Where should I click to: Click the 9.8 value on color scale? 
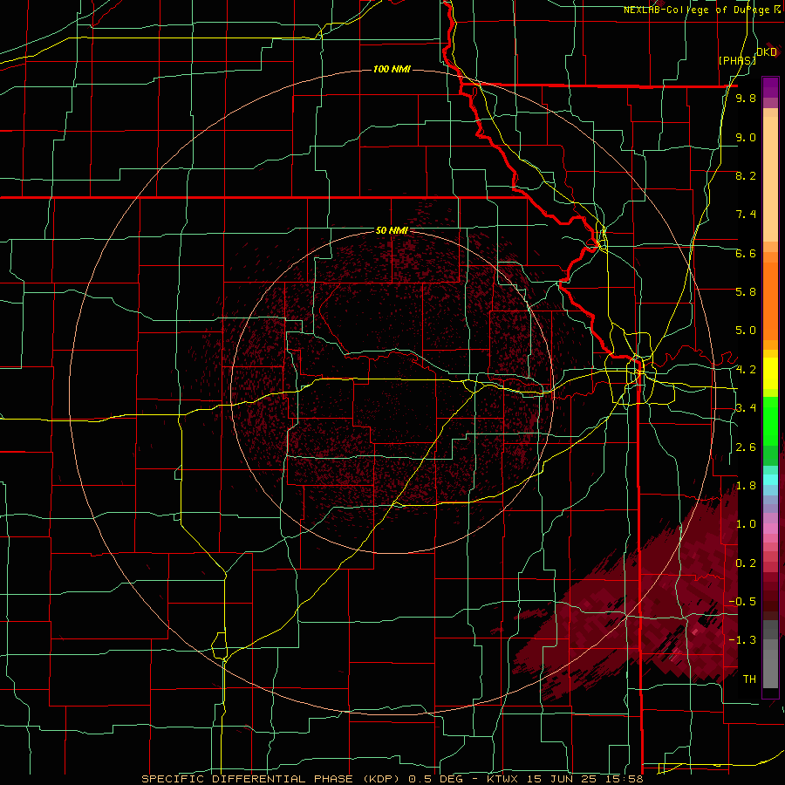tap(746, 98)
